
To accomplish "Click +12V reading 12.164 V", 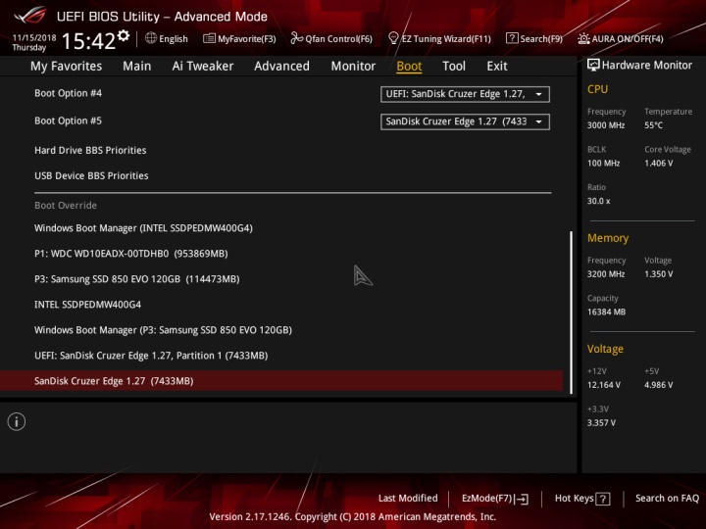I will point(603,385).
